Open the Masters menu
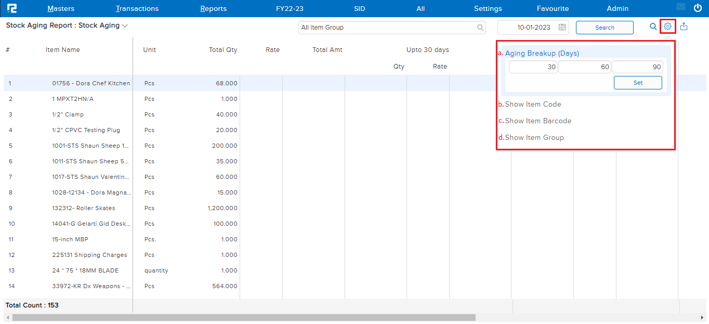Screen dimensions: 709x324 (61, 8)
